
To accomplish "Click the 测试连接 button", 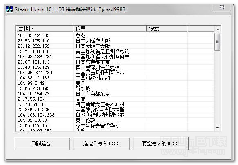I will 42,143.
